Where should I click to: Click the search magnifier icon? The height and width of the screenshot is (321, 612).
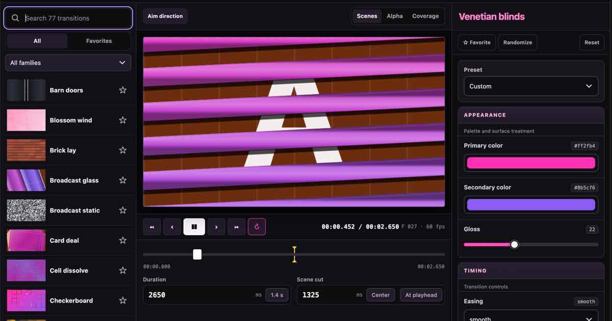16,18
